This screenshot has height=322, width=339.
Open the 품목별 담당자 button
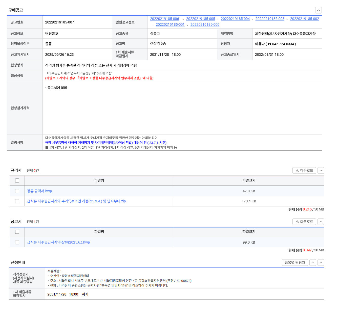click(x=294, y=263)
